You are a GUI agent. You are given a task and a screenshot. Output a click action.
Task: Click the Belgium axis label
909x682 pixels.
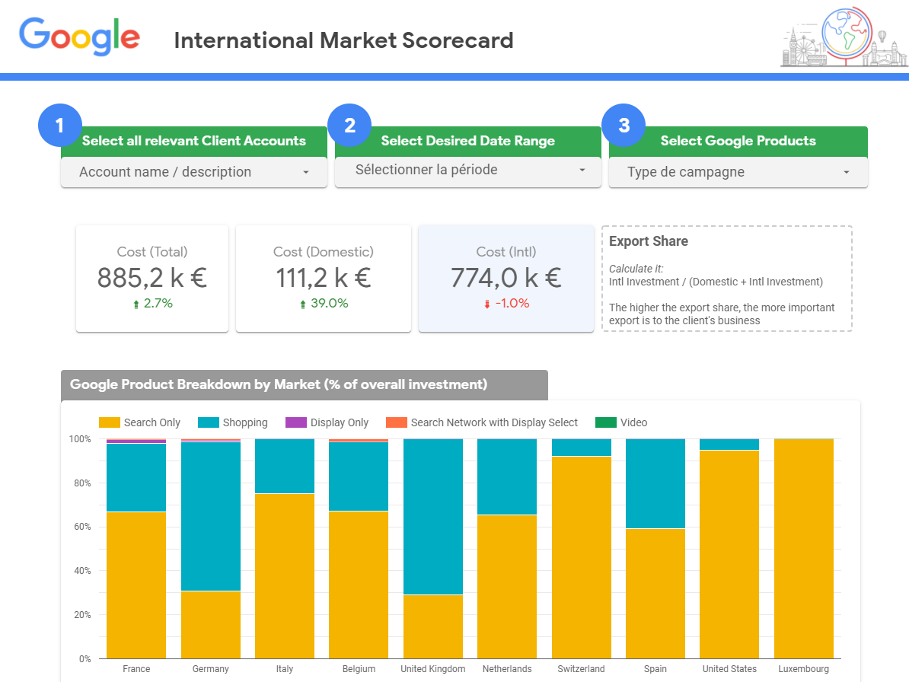click(359, 668)
